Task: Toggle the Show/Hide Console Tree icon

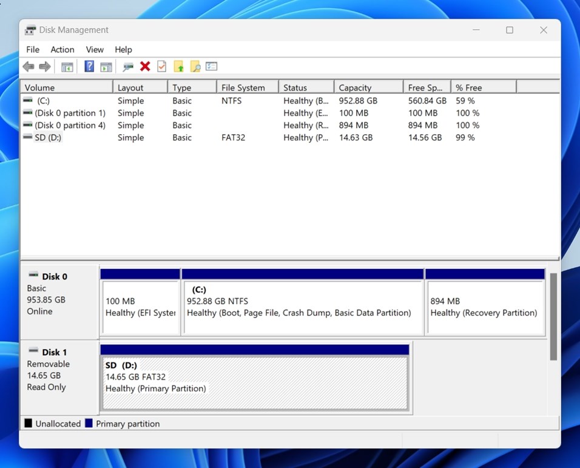Action: point(67,66)
